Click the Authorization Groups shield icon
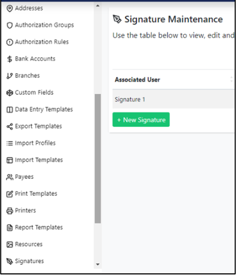This screenshot has width=237, height=275. 9,25
